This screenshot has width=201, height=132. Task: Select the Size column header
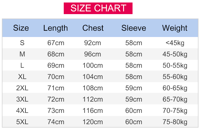[21, 28]
